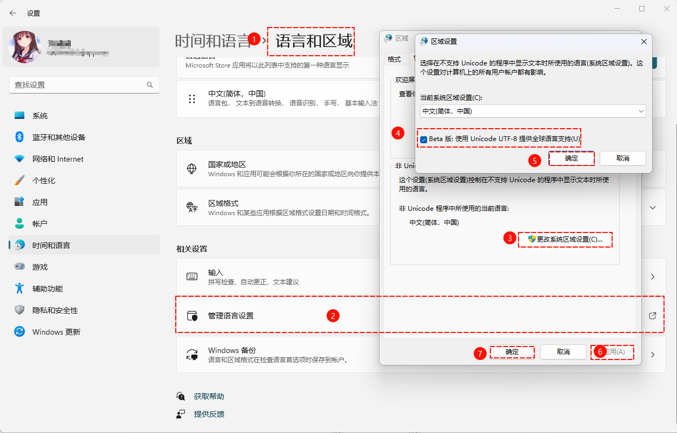Image resolution: width=677 pixels, height=433 pixels.
Task: Click the 区域格式 icon
Action: pos(192,207)
